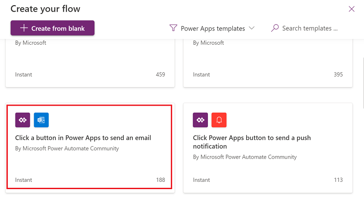Close the Create your flow dialog

point(351,9)
